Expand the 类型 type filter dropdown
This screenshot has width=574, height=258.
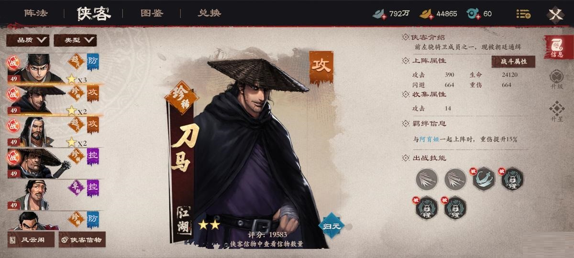[x=75, y=40]
